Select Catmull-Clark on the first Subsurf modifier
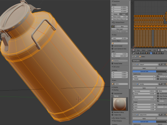This screenshot has width=167, height=125. pos(144,71)
